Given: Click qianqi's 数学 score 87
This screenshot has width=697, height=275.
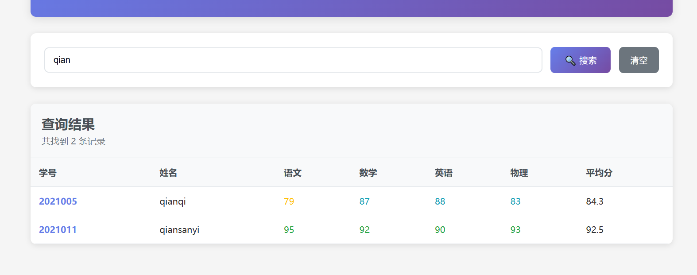Looking at the screenshot, I should [364, 201].
